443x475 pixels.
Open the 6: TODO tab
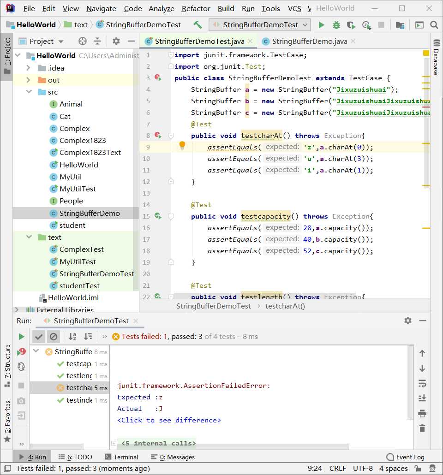tap(75, 457)
